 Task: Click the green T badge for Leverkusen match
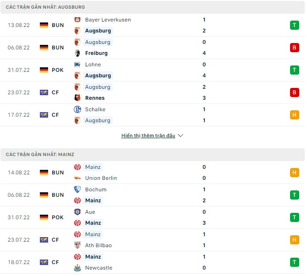(x=294, y=25)
